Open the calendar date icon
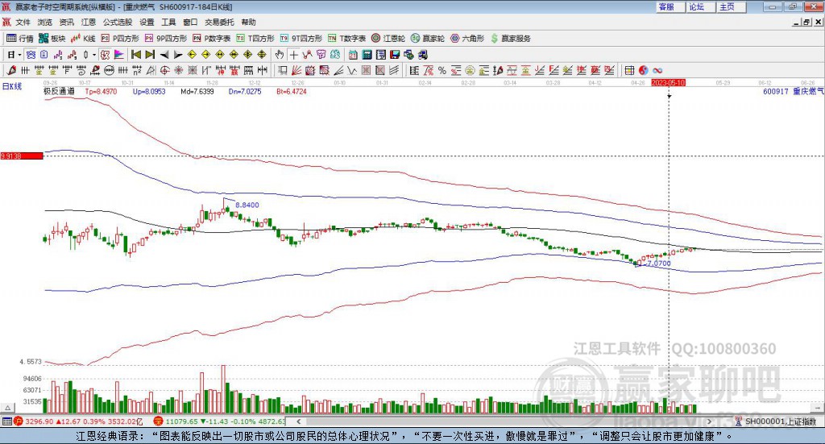Image resolution: width=825 pixels, height=444 pixels. (353, 55)
